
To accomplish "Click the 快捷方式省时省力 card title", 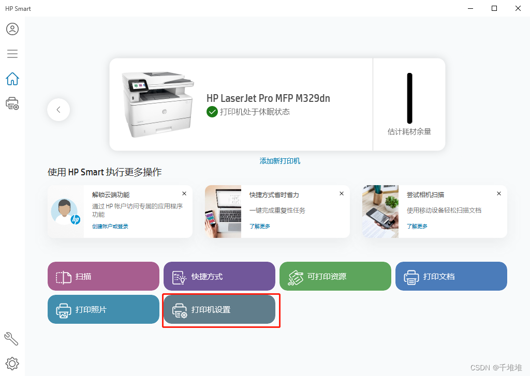I will 274,195.
